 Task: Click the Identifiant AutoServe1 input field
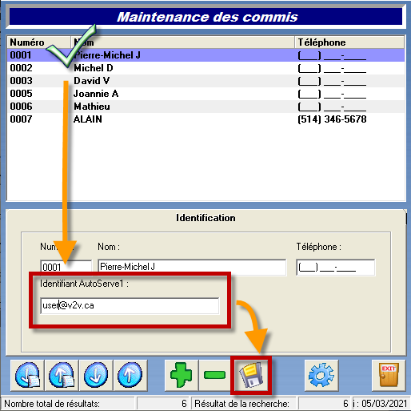click(x=130, y=305)
